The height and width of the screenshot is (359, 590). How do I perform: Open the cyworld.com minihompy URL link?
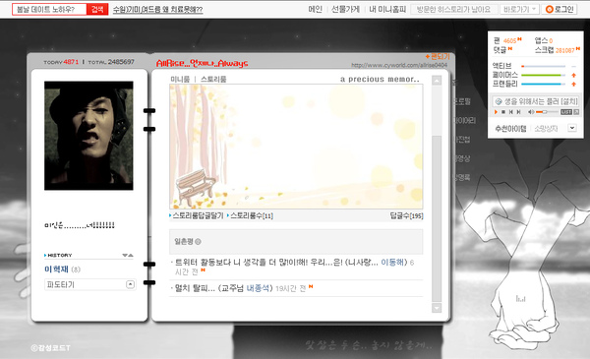coord(399,65)
